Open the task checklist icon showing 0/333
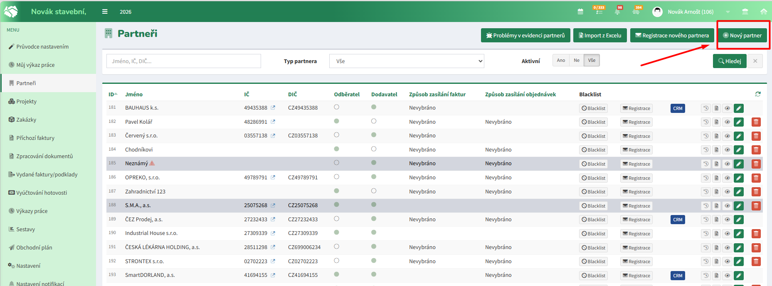 599,11
